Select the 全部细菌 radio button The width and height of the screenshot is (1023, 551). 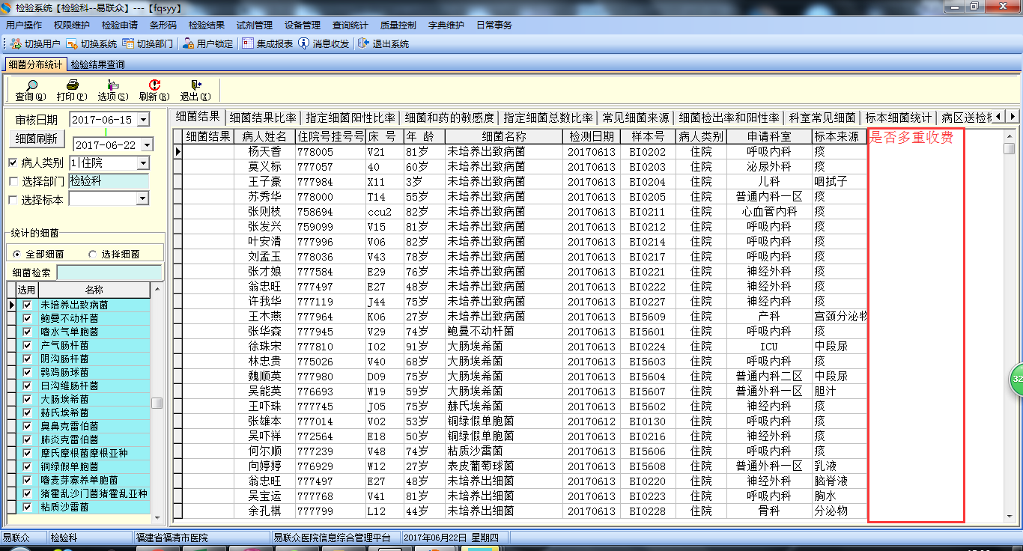(x=17, y=255)
